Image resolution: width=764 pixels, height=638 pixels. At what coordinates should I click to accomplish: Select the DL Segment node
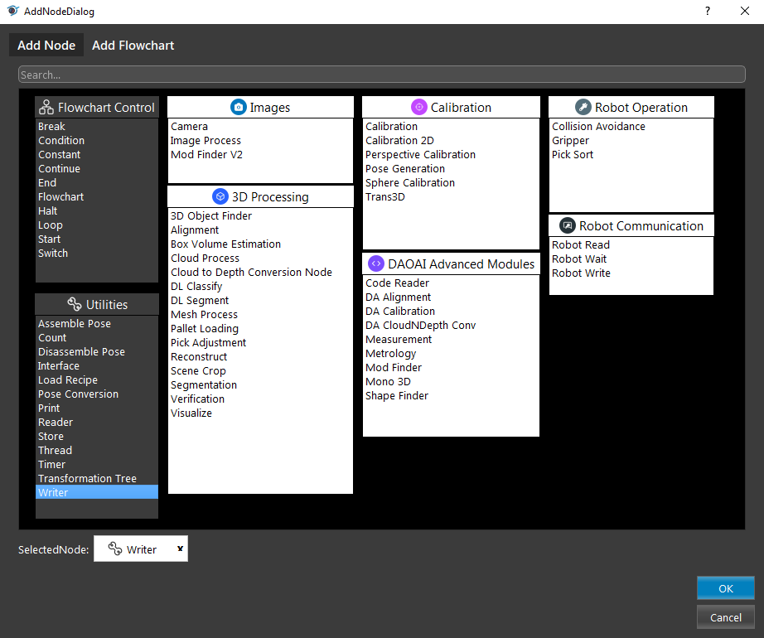(200, 301)
